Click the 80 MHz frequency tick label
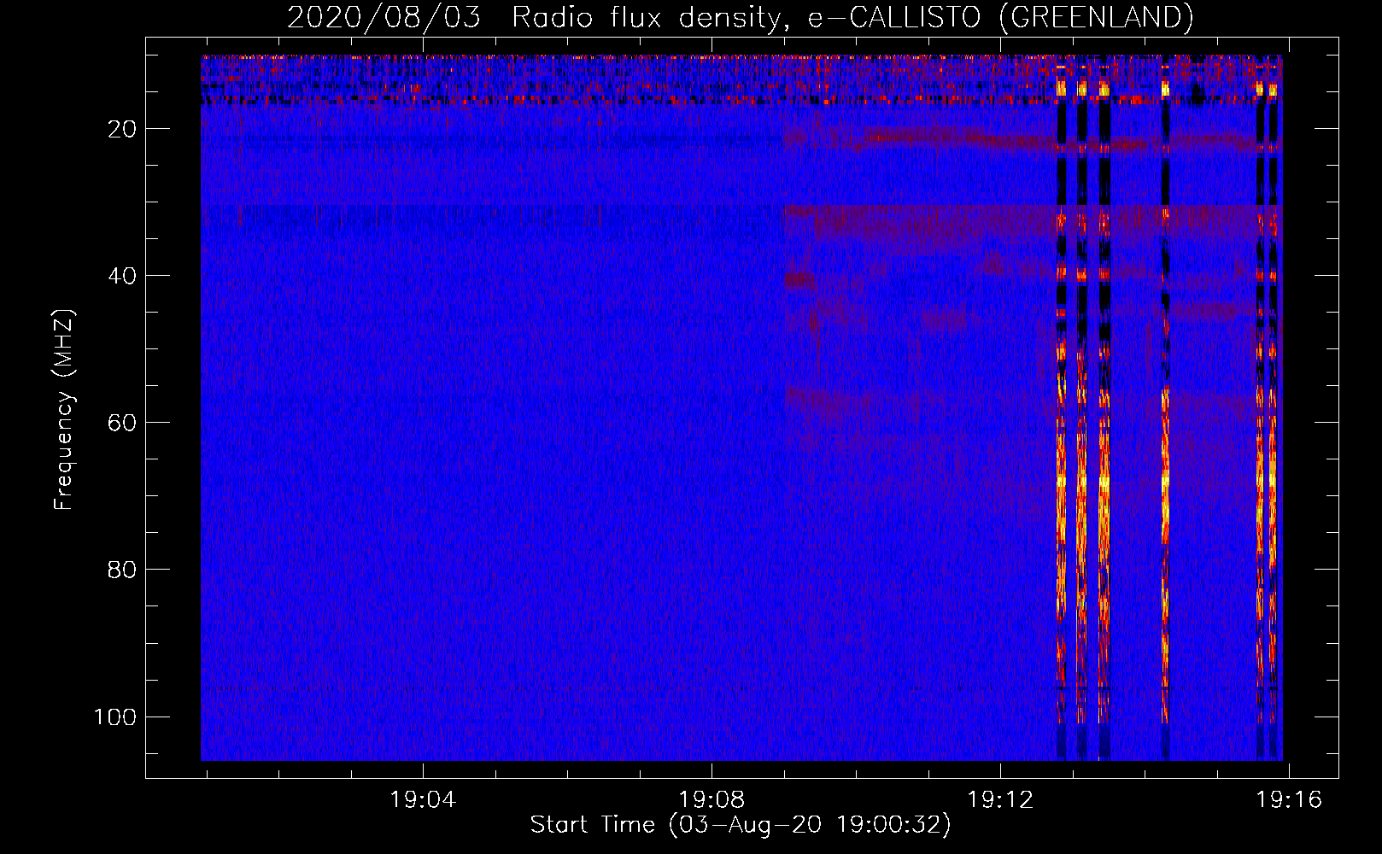The width and height of the screenshot is (1382, 854). tap(122, 570)
